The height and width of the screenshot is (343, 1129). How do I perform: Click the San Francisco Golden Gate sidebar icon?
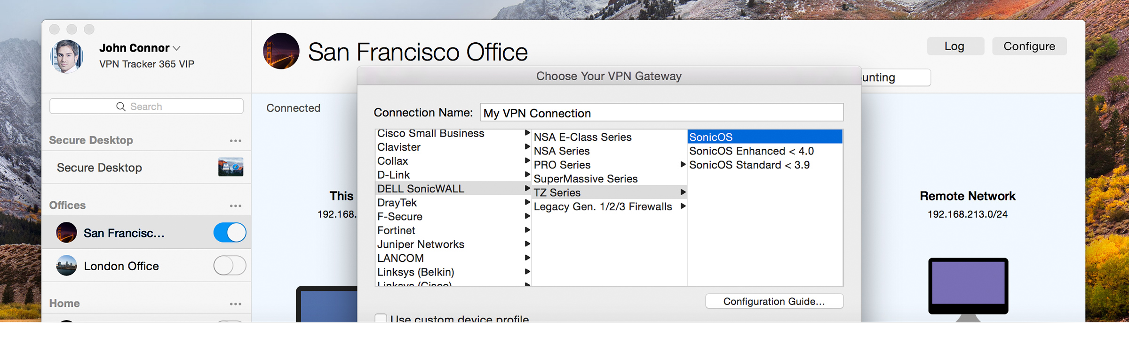(66, 233)
